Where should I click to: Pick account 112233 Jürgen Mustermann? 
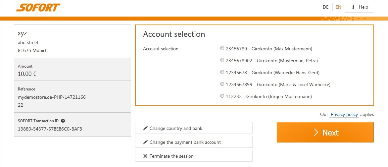[x=222, y=96]
